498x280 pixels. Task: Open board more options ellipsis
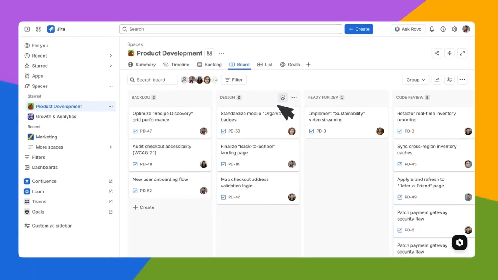pos(462,80)
